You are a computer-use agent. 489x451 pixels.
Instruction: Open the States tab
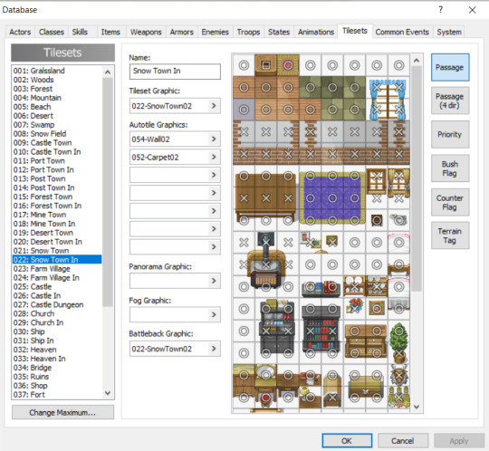tap(279, 32)
